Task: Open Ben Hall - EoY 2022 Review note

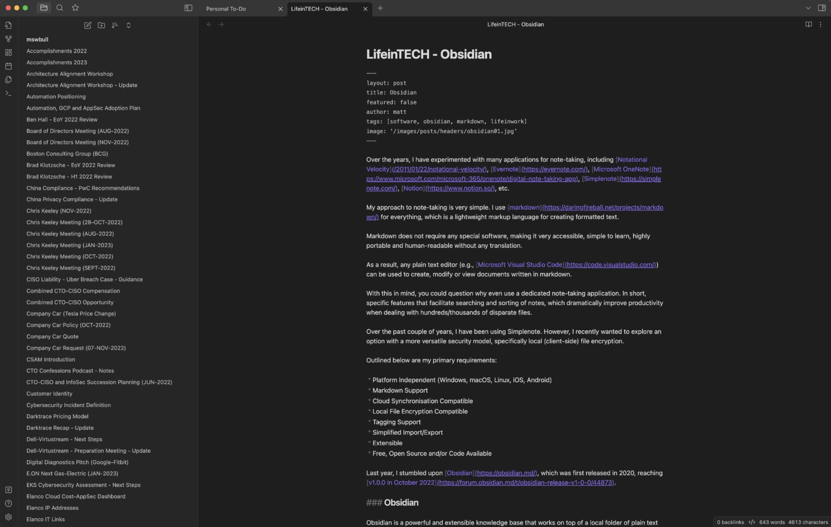Action: tap(62, 119)
